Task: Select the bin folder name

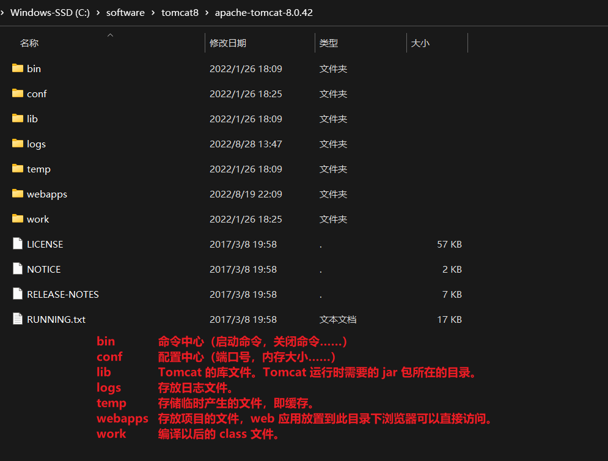Action: (34, 68)
